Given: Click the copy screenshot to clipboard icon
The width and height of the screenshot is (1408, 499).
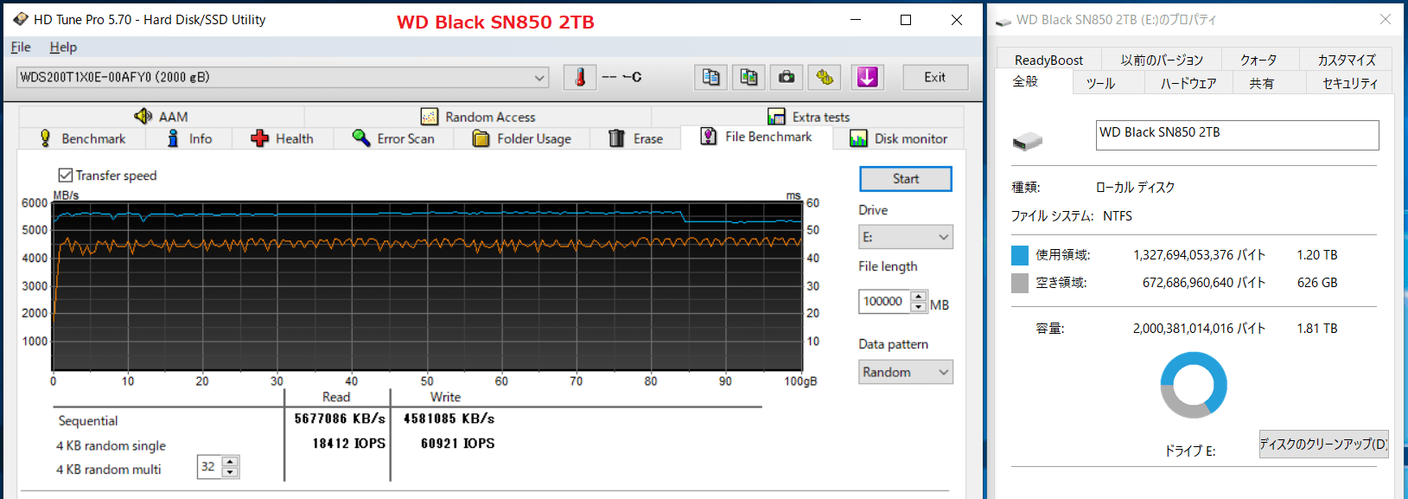Looking at the screenshot, I should click(x=749, y=77).
